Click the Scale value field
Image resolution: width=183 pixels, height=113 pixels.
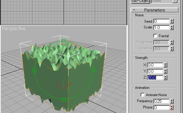point(161,27)
